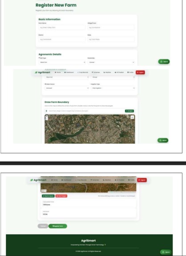Open Weather in bottom screenshot navbar
Image resolution: width=186 pixels, height=256 pixels.
107,180
